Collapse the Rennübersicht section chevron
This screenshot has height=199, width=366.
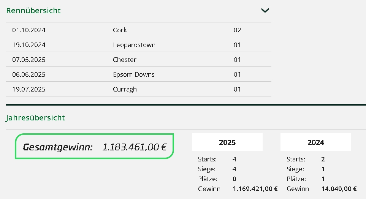(265, 11)
